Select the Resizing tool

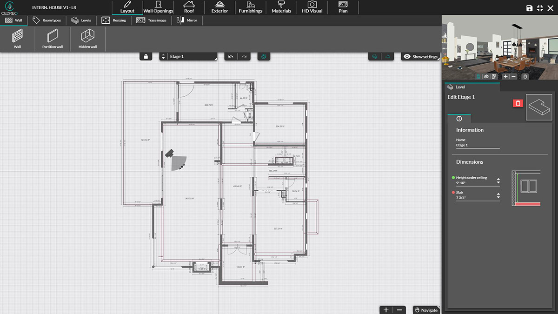tap(114, 20)
